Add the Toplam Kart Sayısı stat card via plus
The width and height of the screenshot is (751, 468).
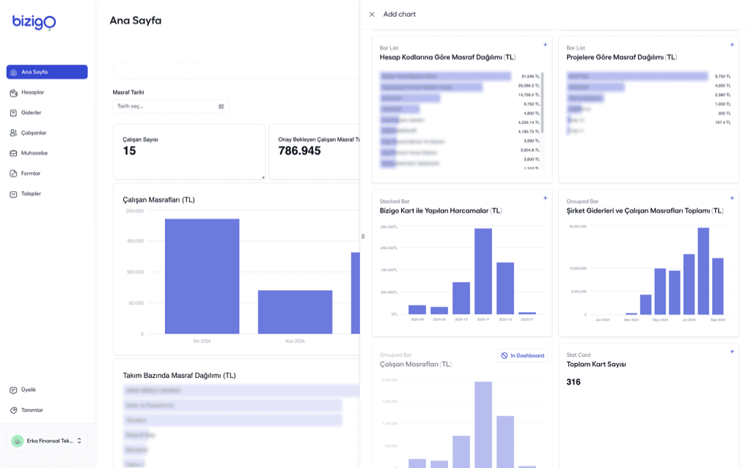tap(732, 351)
